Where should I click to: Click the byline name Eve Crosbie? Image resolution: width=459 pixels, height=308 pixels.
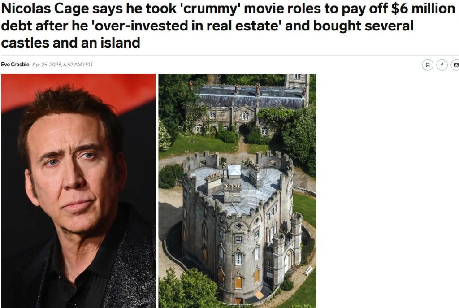[15, 65]
